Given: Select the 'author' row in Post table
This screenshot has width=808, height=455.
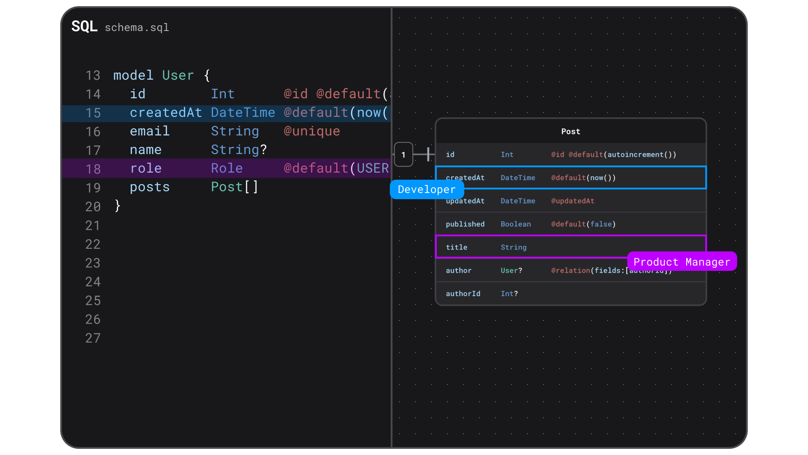Looking at the screenshot, I should point(571,270).
